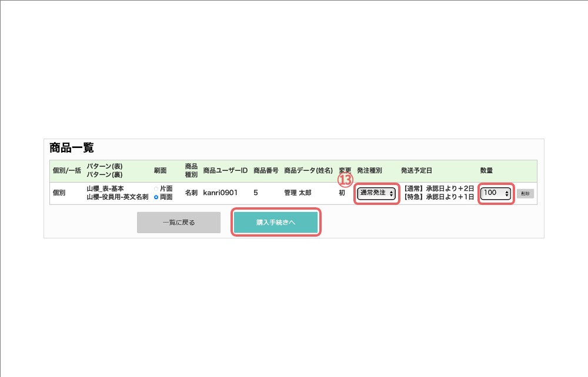Click the 個別 cell in the row
Screen dimensions: 588x377
pyautogui.click(x=59, y=193)
